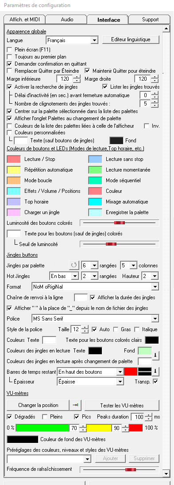Expand the Police dropdown with MS Sans Serif
174x485 pixels.
point(96,319)
